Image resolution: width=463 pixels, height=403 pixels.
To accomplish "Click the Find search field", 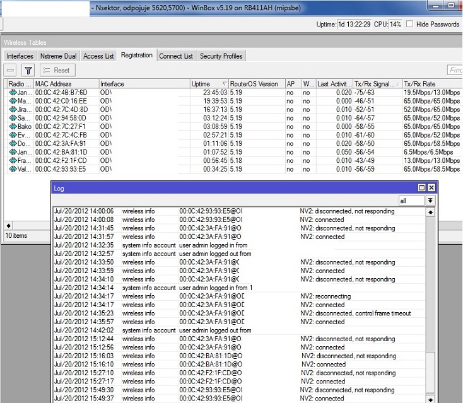I will coord(455,70).
